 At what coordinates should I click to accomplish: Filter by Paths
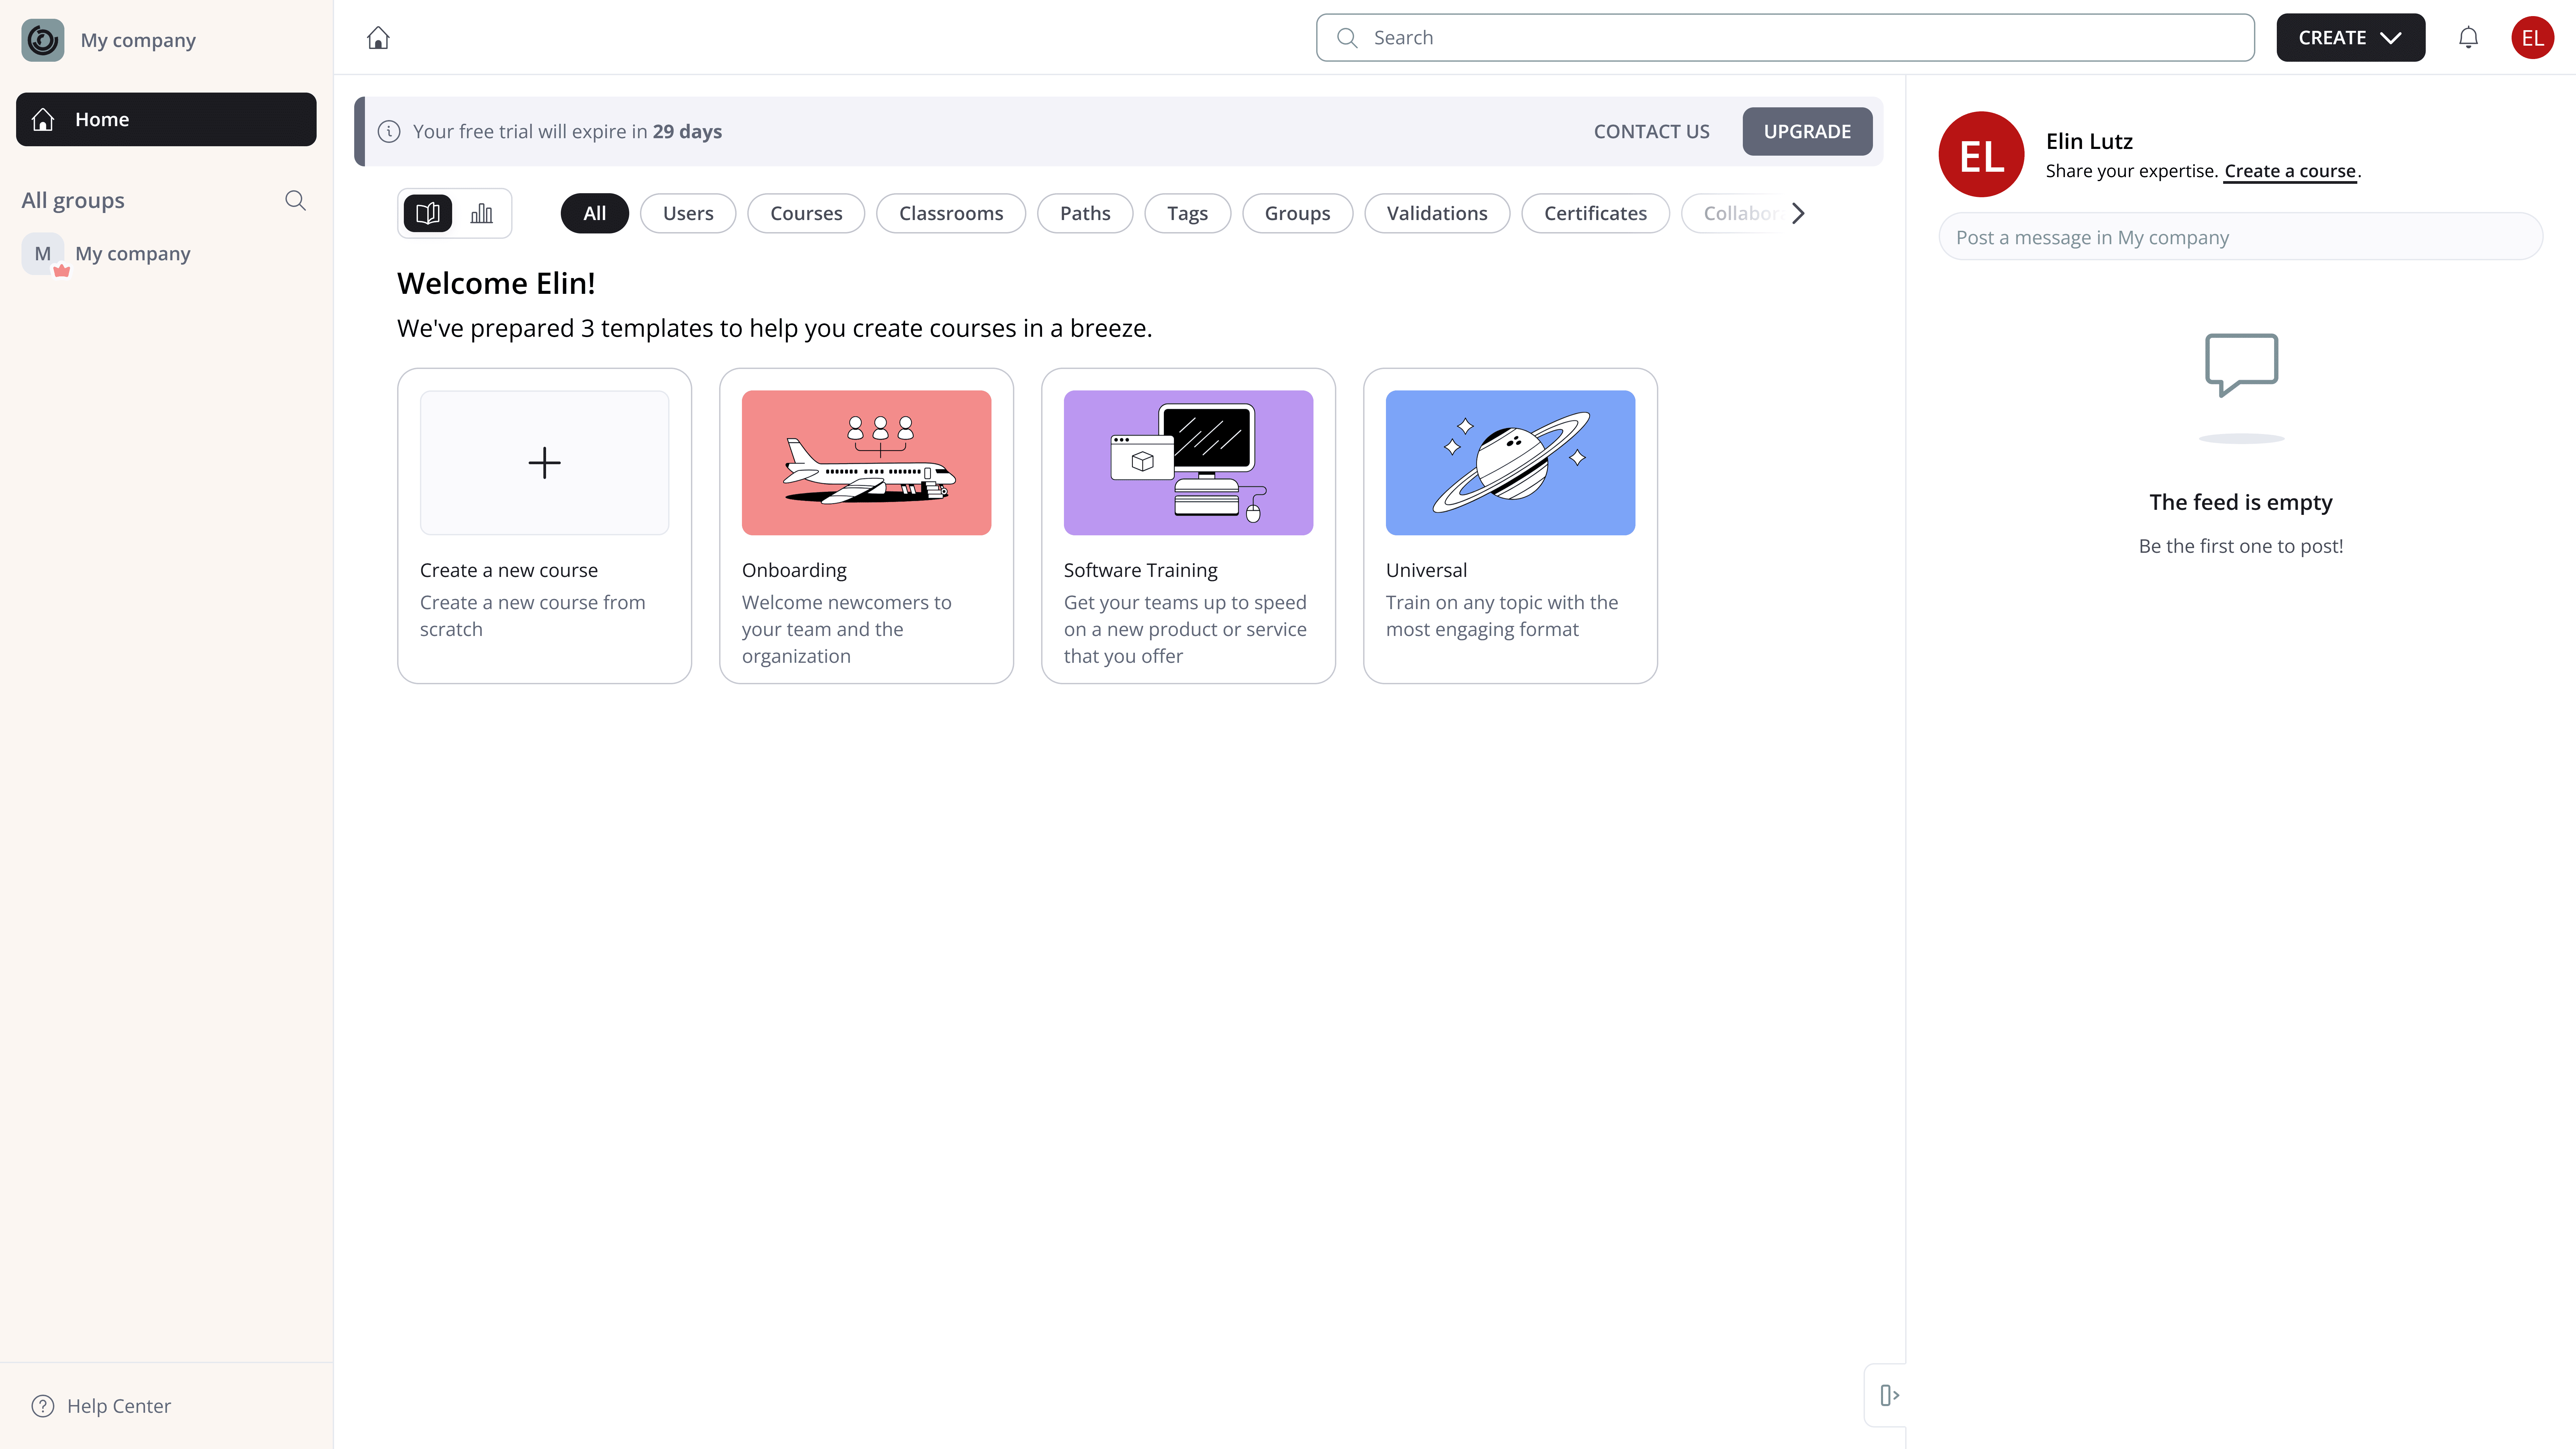(1085, 213)
